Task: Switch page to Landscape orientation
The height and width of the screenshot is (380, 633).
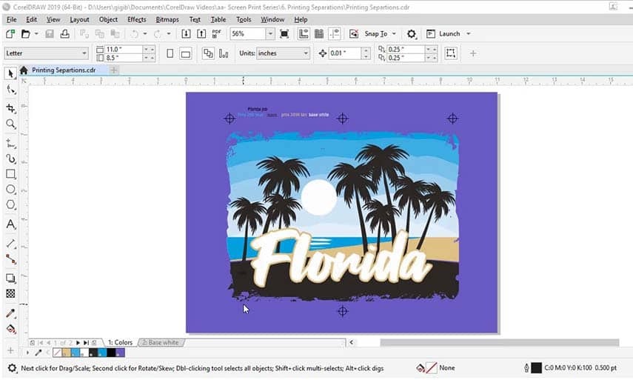Action: click(x=186, y=53)
